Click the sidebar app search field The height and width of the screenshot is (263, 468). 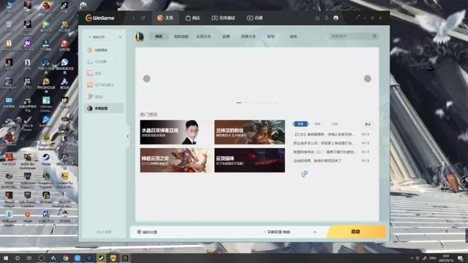point(101,37)
